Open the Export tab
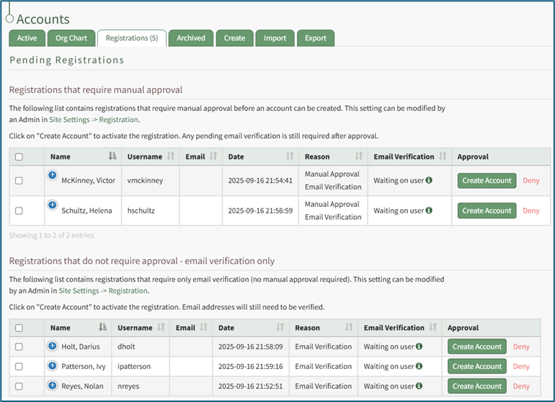The width and height of the screenshot is (555, 402). (x=316, y=38)
